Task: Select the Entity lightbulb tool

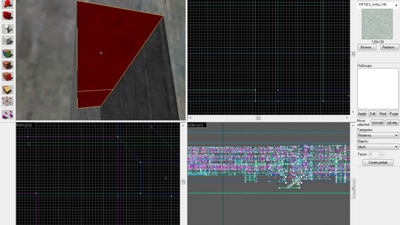Action: (x=7, y=28)
